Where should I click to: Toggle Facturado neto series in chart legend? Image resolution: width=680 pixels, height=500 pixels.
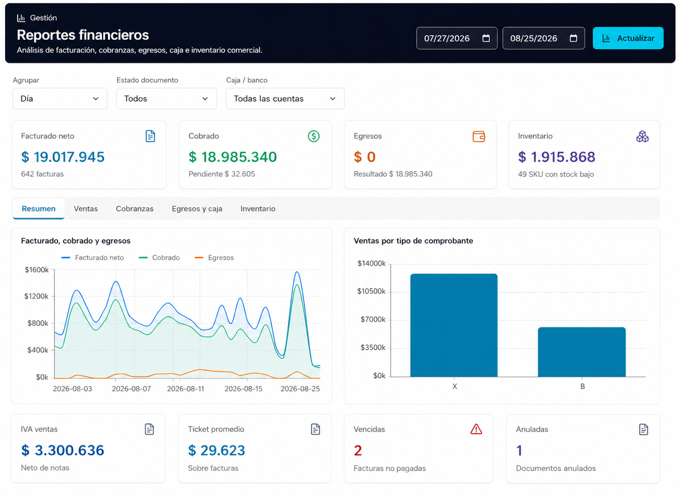[x=93, y=257]
